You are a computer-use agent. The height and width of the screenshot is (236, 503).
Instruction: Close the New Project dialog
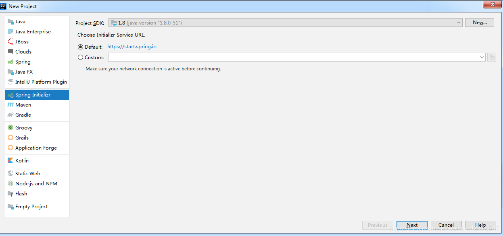491,4
